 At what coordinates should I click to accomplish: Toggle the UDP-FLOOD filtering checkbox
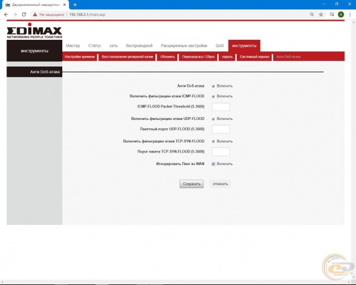pos(213,119)
